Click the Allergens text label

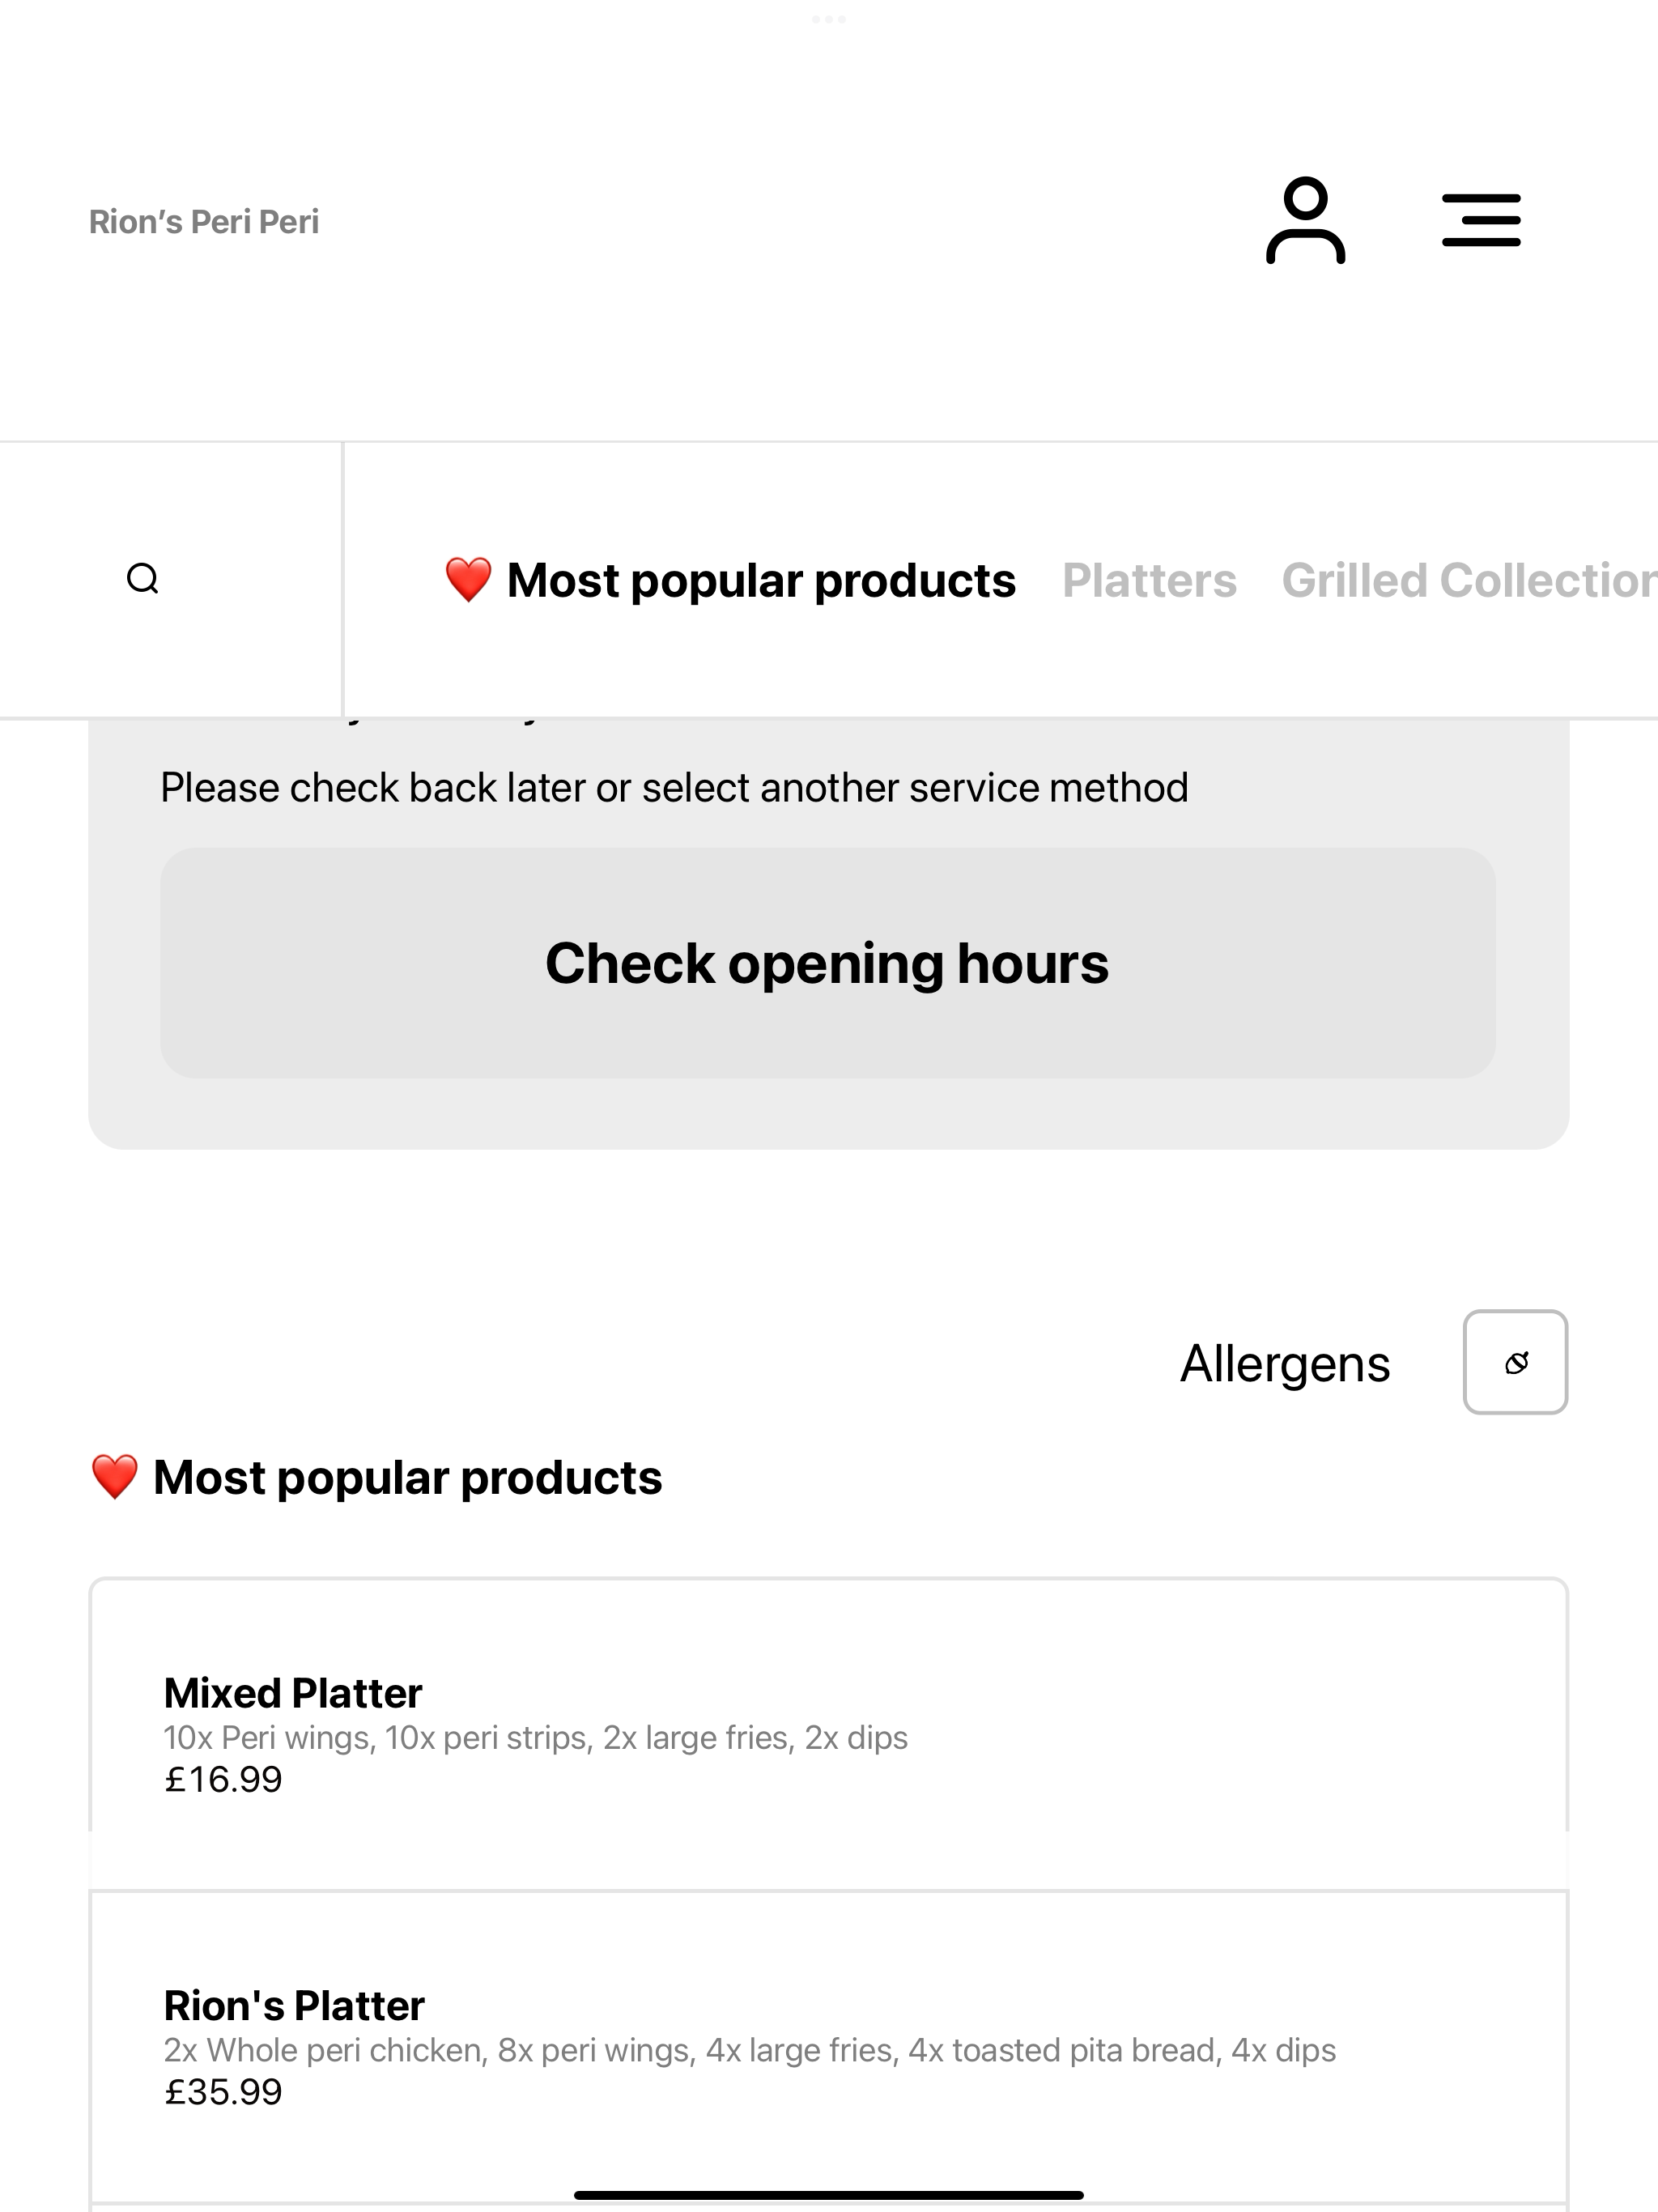coord(1285,1363)
